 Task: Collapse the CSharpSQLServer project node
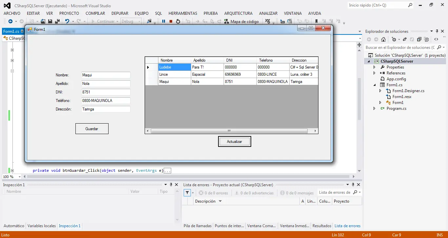(369, 61)
